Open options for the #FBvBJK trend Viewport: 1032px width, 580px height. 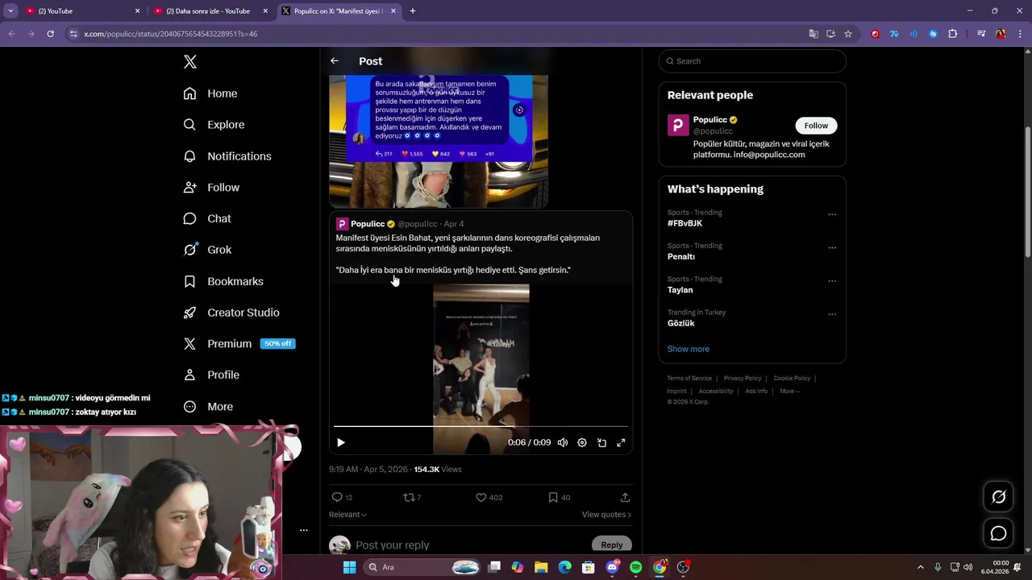point(832,214)
